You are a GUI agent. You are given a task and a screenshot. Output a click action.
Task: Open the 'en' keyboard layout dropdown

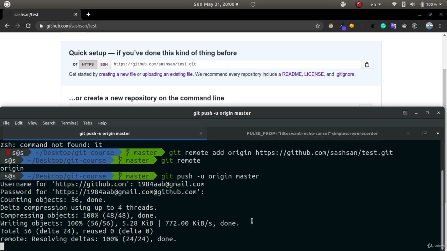point(376,5)
